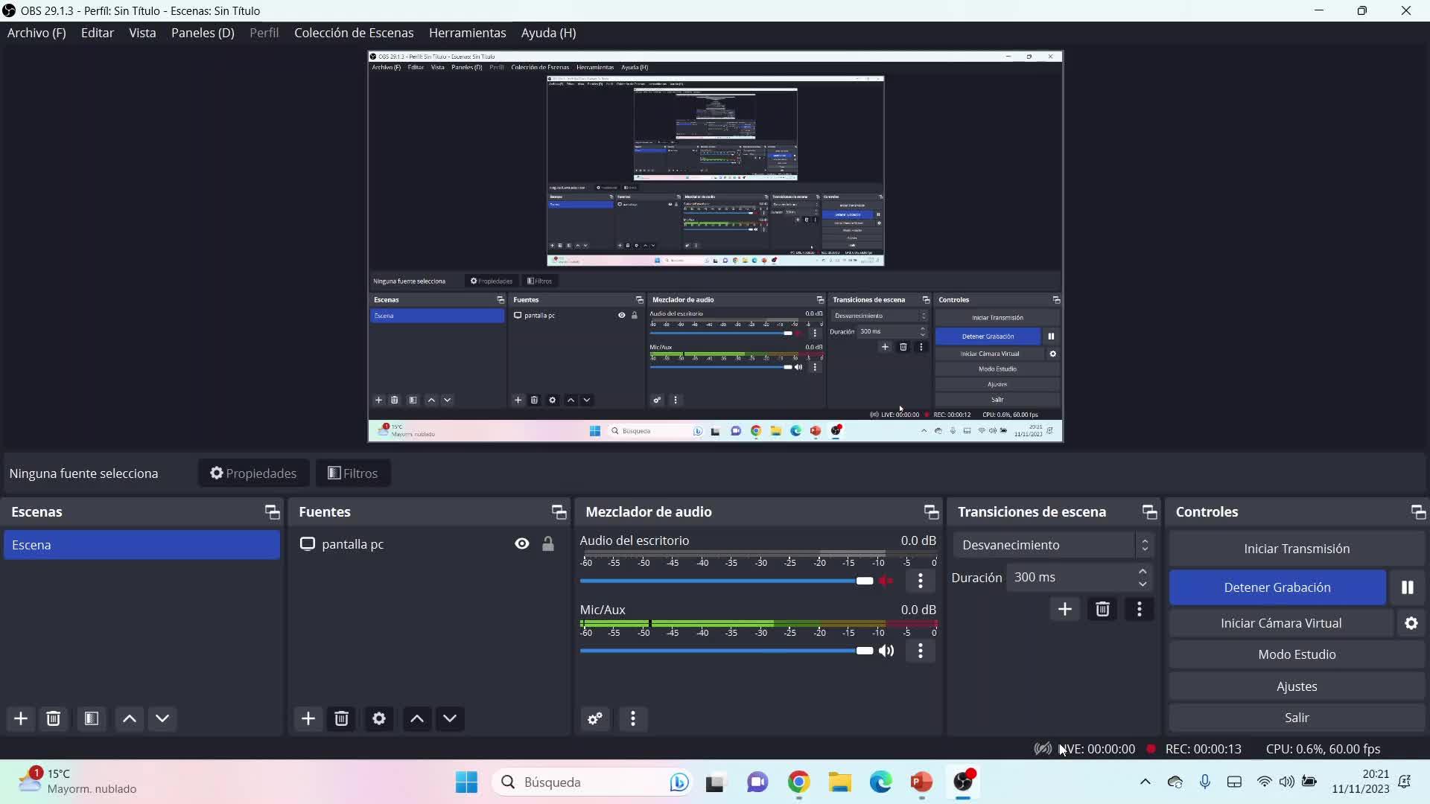The width and height of the screenshot is (1430, 804).
Task: Add a new source with plus icon
Action: (308, 718)
